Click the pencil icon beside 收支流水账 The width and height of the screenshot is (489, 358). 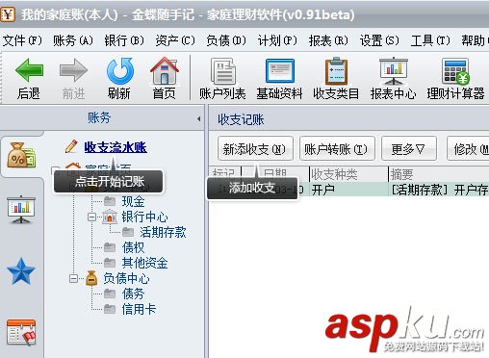[x=71, y=146]
